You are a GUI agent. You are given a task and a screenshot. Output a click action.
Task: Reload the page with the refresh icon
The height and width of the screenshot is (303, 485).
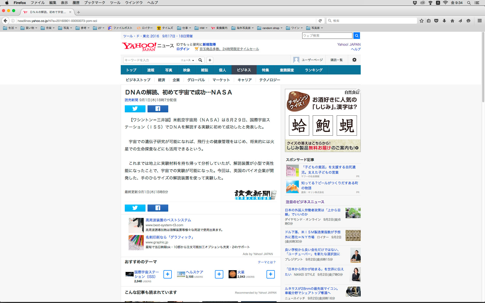pyautogui.click(x=320, y=21)
